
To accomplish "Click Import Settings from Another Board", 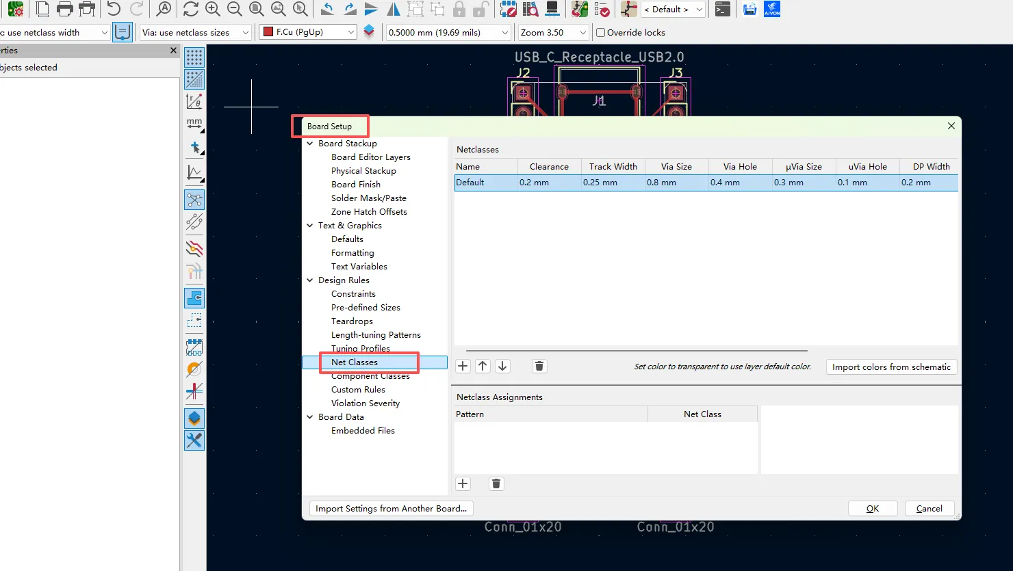I will [x=392, y=508].
